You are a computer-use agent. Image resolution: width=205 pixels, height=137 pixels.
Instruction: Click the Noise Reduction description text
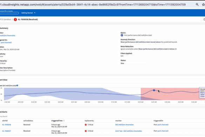149,49
